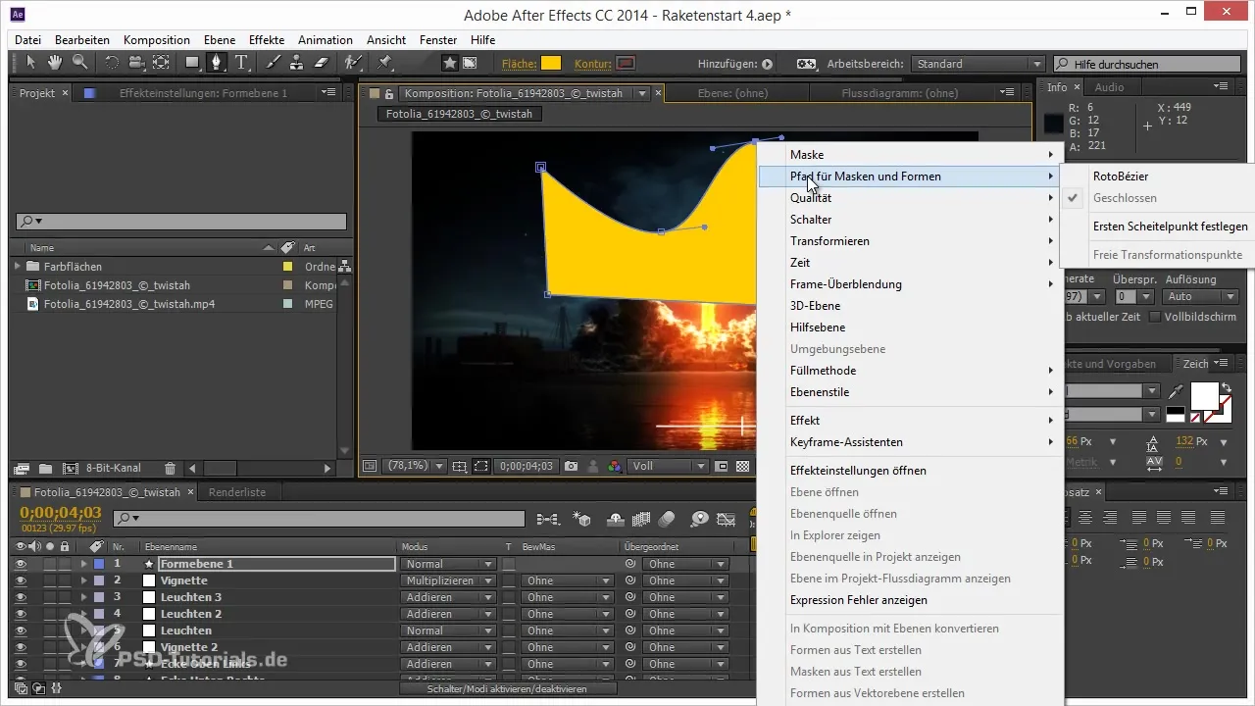Select the Brush tool

coord(273,63)
